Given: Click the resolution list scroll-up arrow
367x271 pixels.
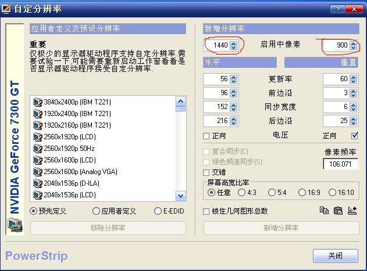Looking at the screenshot, I should tap(180, 102).
